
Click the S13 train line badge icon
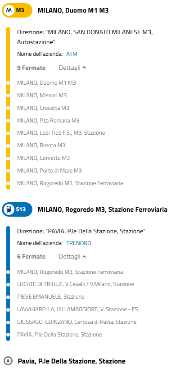(x=17, y=209)
